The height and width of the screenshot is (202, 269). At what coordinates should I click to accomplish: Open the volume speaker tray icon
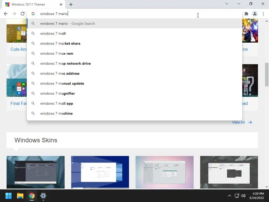243,196
